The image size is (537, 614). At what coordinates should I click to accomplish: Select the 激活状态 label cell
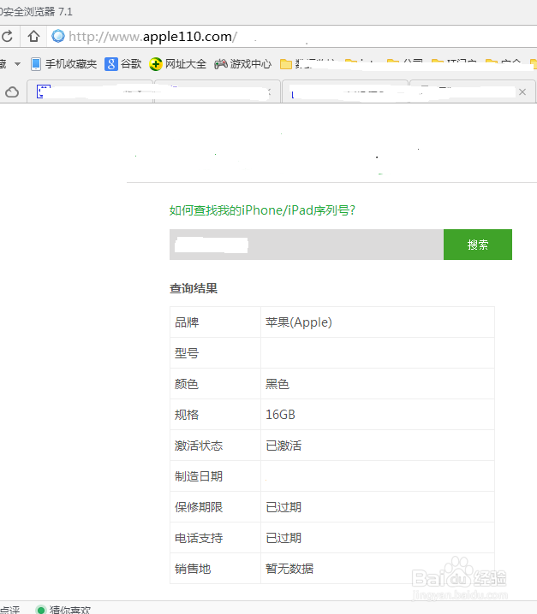click(x=215, y=446)
